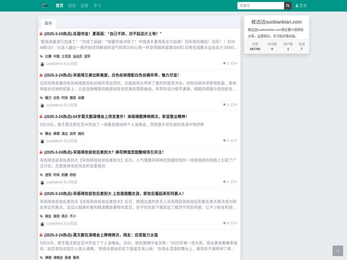Image resolution: width=347 pixels, height=260 pixels.
Task: Click lock icon beside 宋雨琦又美出新高度 article
Action: coord(41,75)
